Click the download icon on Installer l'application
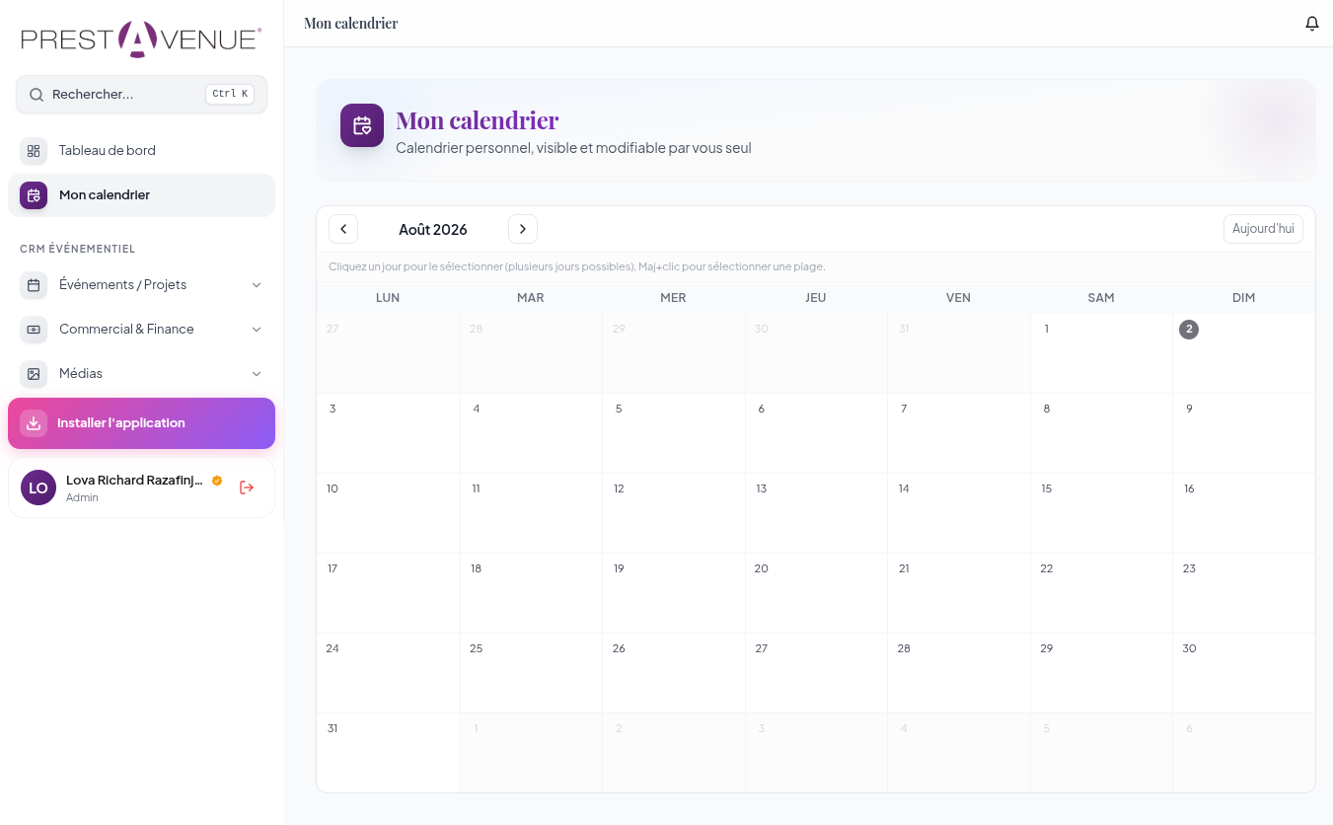1333x825 pixels. pyautogui.click(x=34, y=423)
